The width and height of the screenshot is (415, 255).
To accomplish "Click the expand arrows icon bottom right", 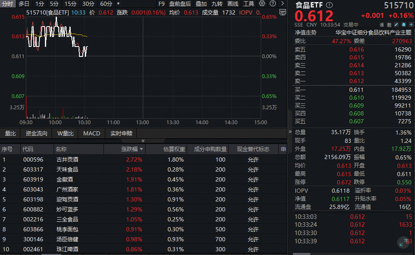I will click(403, 243).
